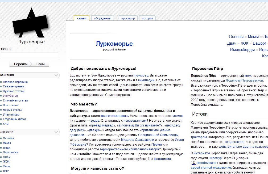Follow the википедии link in welcome text

point(147,80)
